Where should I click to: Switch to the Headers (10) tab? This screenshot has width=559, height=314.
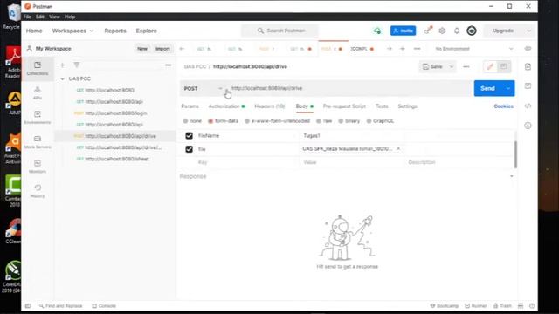point(270,106)
